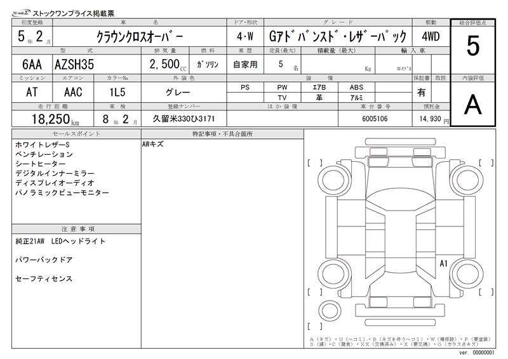Viewport: 508px width, 359px height.
Task: Click the PW equipment cell
Action: 282,88
